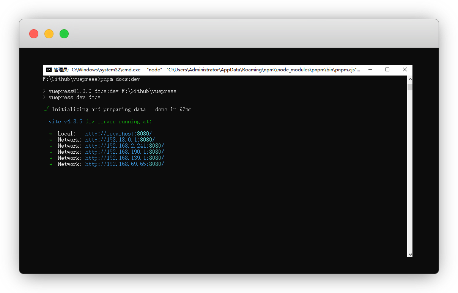The height and width of the screenshot is (293, 458).
Task: Open the 192.168.190.1:8080 network link
Action: tap(124, 152)
